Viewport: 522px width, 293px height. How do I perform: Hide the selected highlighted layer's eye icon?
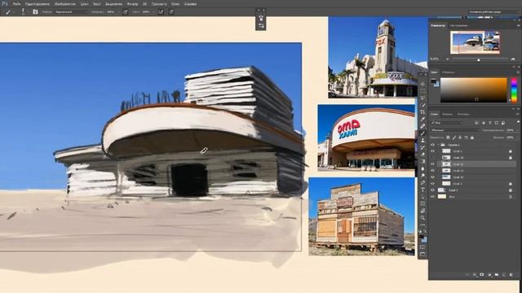point(432,164)
